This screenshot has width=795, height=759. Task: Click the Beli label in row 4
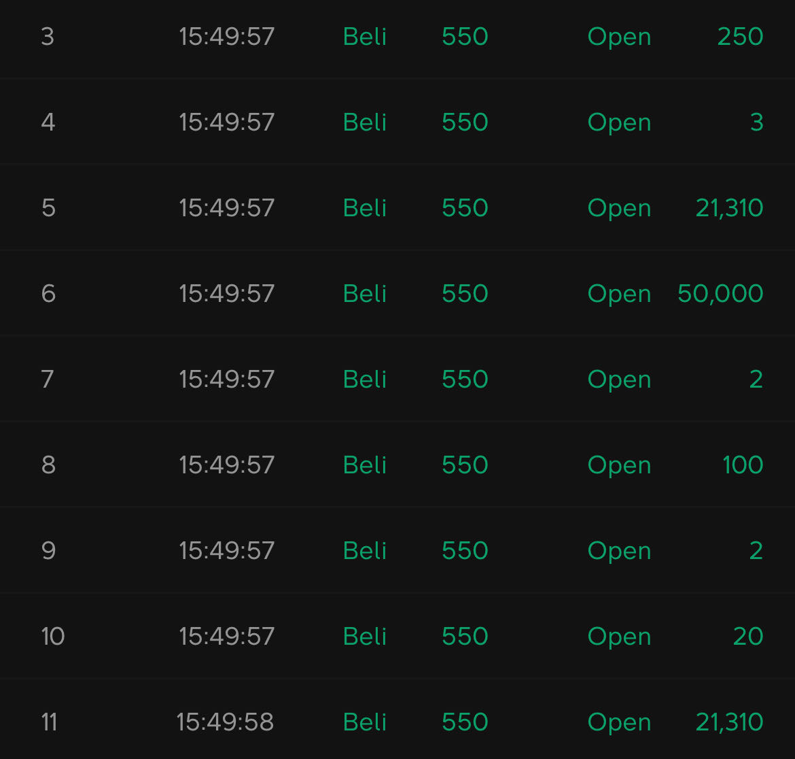[x=365, y=122]
